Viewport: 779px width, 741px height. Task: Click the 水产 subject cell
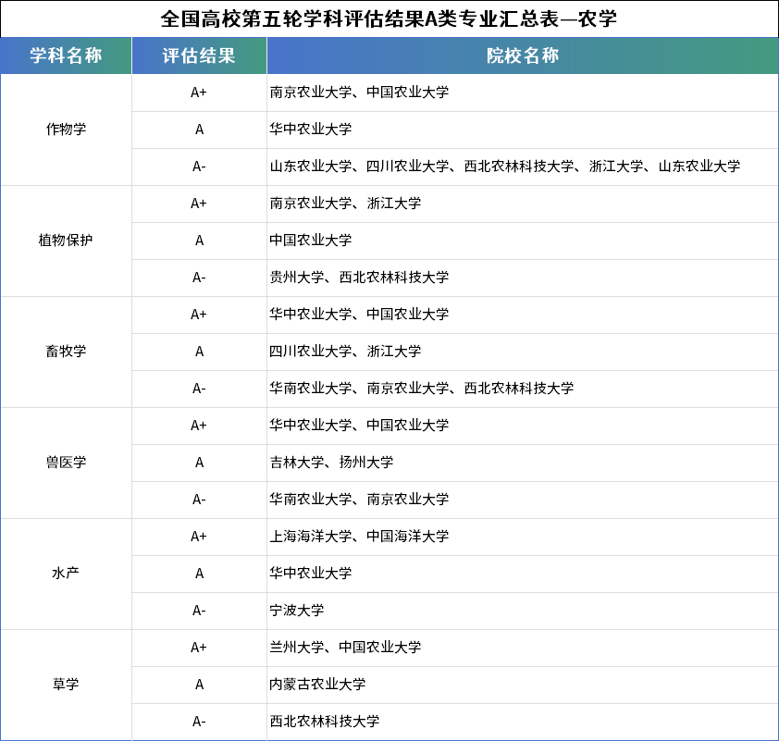point(66,574)
